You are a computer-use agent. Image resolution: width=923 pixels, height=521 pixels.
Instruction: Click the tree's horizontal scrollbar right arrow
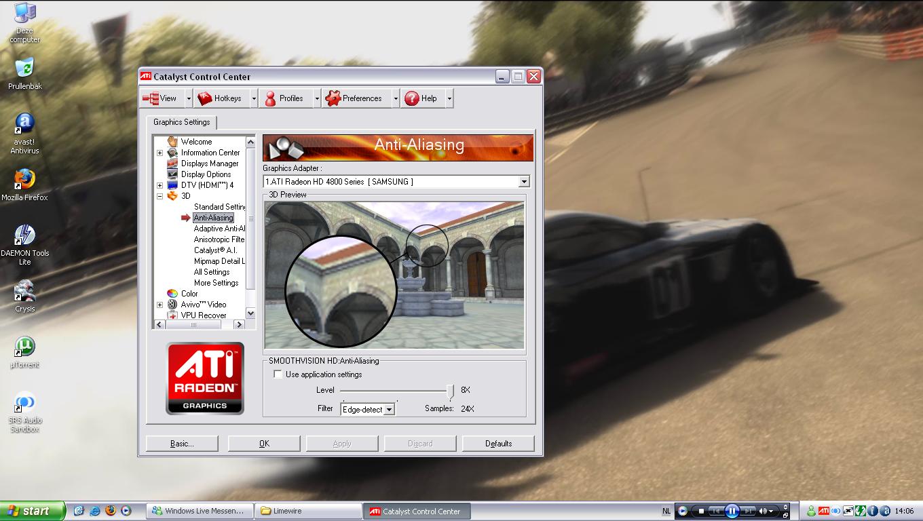(240, 324)
